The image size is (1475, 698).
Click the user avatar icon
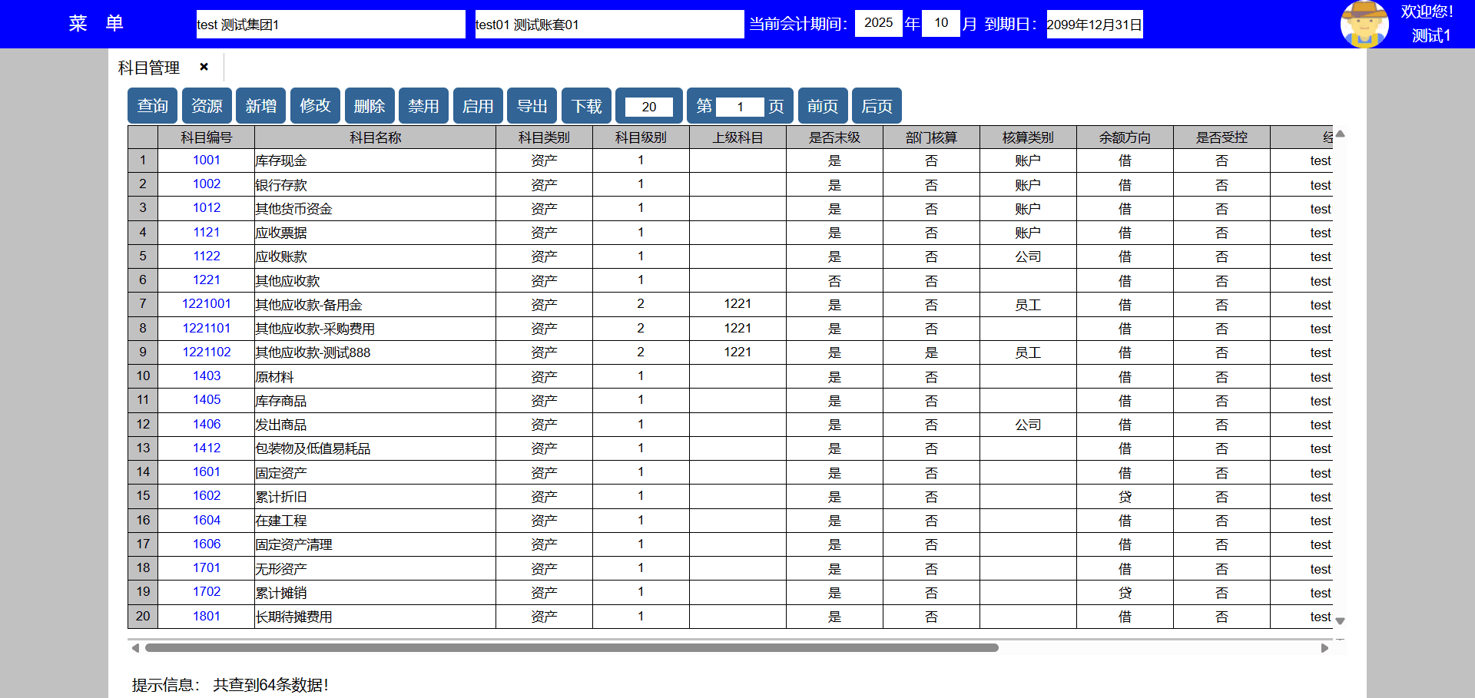point(1364,24)
